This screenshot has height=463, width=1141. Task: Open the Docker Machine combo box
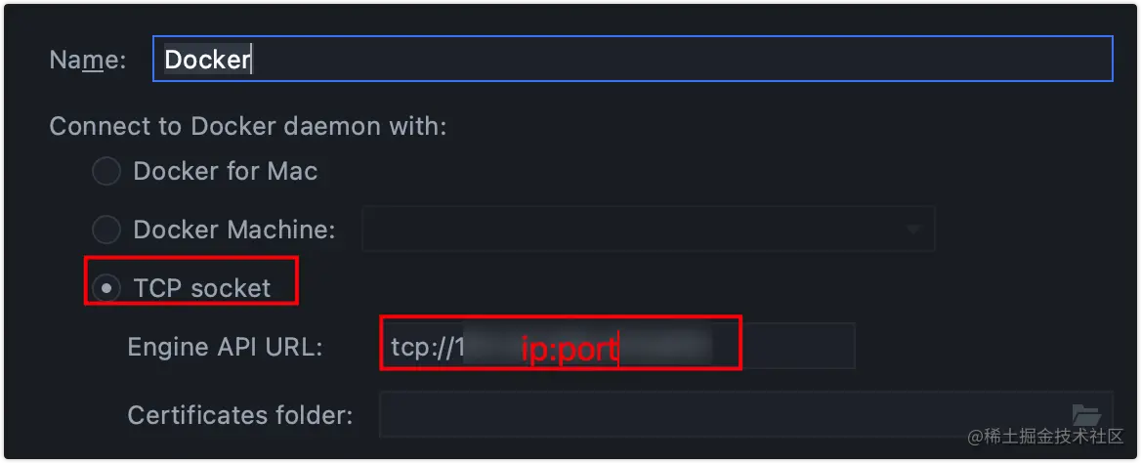649,230
